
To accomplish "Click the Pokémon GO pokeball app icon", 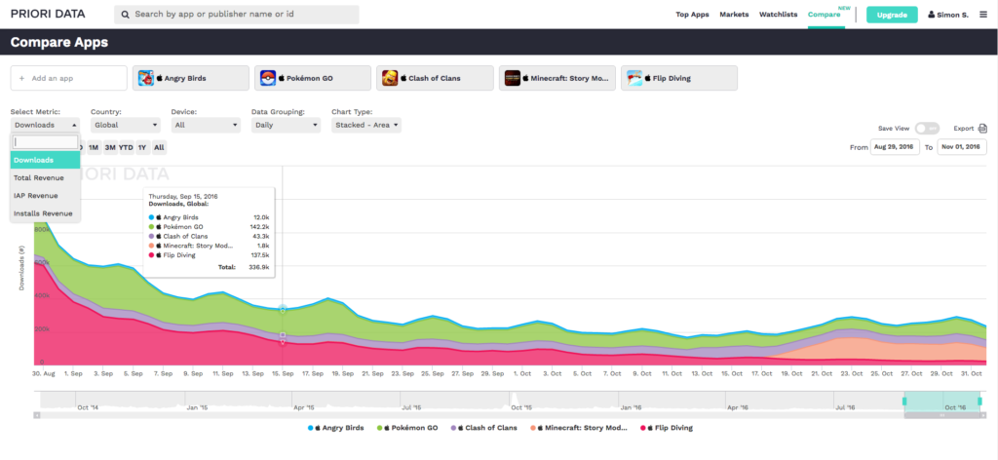I will [x=268, y=78].
